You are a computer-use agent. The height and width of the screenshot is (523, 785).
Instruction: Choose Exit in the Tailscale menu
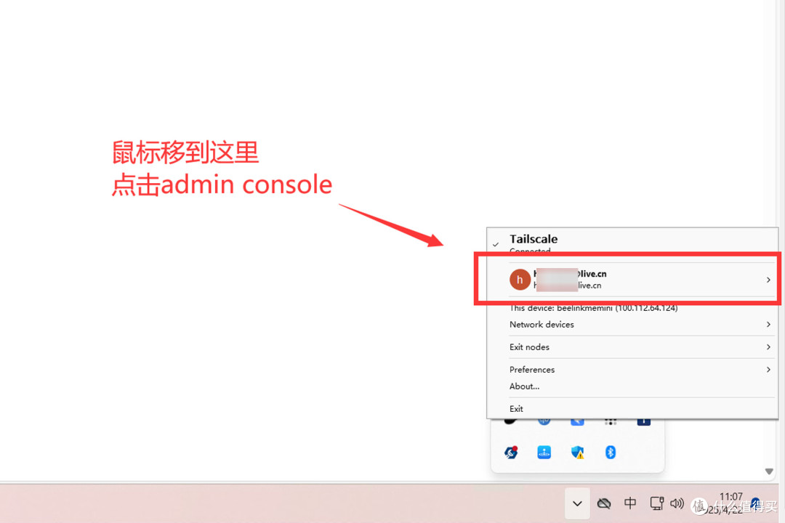click(x=632, y=408)
